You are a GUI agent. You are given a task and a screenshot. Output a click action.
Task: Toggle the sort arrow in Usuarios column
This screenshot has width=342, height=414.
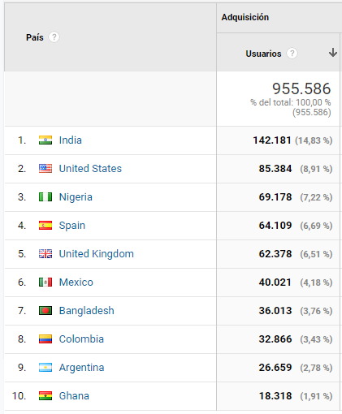(x=333, y=52)
